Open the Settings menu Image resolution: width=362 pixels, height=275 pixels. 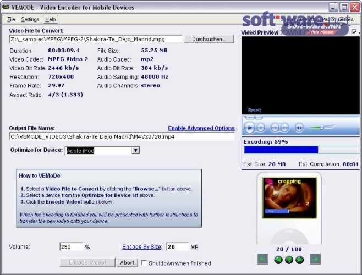tap(30, 19)
